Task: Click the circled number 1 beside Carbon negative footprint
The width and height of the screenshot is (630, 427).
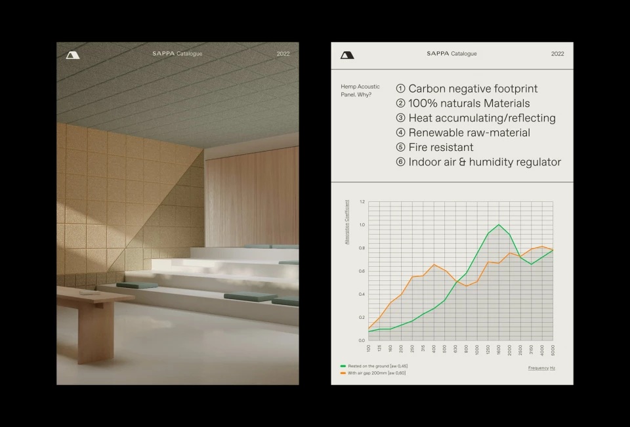Action: click(400, 89)
